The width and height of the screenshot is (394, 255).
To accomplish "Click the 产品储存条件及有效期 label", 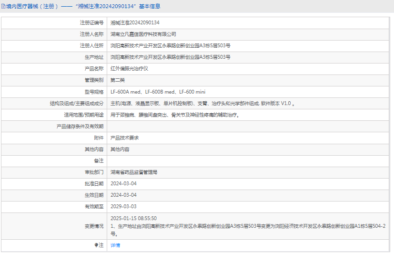I will coord(80,127).
